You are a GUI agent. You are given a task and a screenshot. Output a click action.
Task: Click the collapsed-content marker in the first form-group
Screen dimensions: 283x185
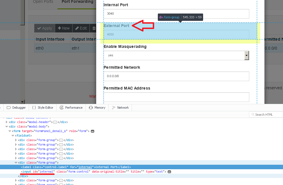point(60,140)
